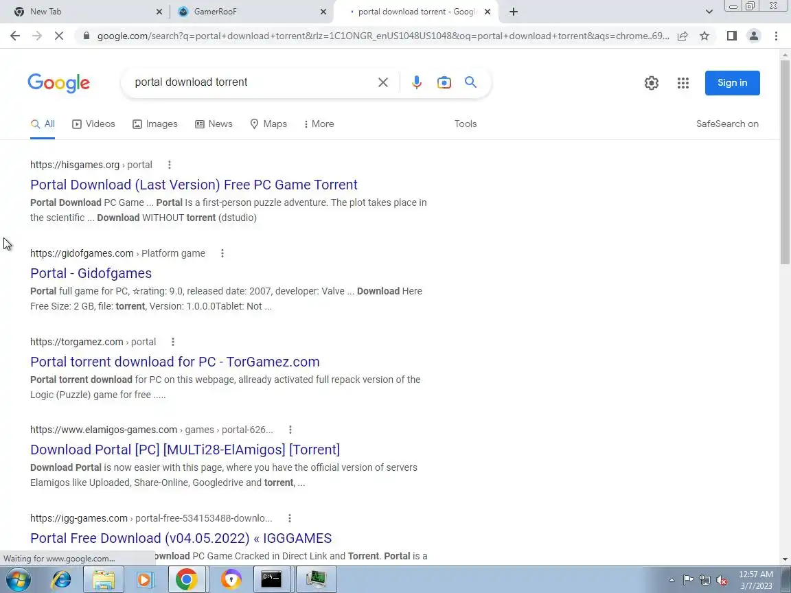Expand the tab search dropdown arrow

pyautogui.click(x=709, y=12)
